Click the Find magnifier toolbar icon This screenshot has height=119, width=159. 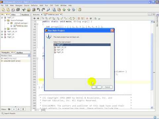(48, 10)
